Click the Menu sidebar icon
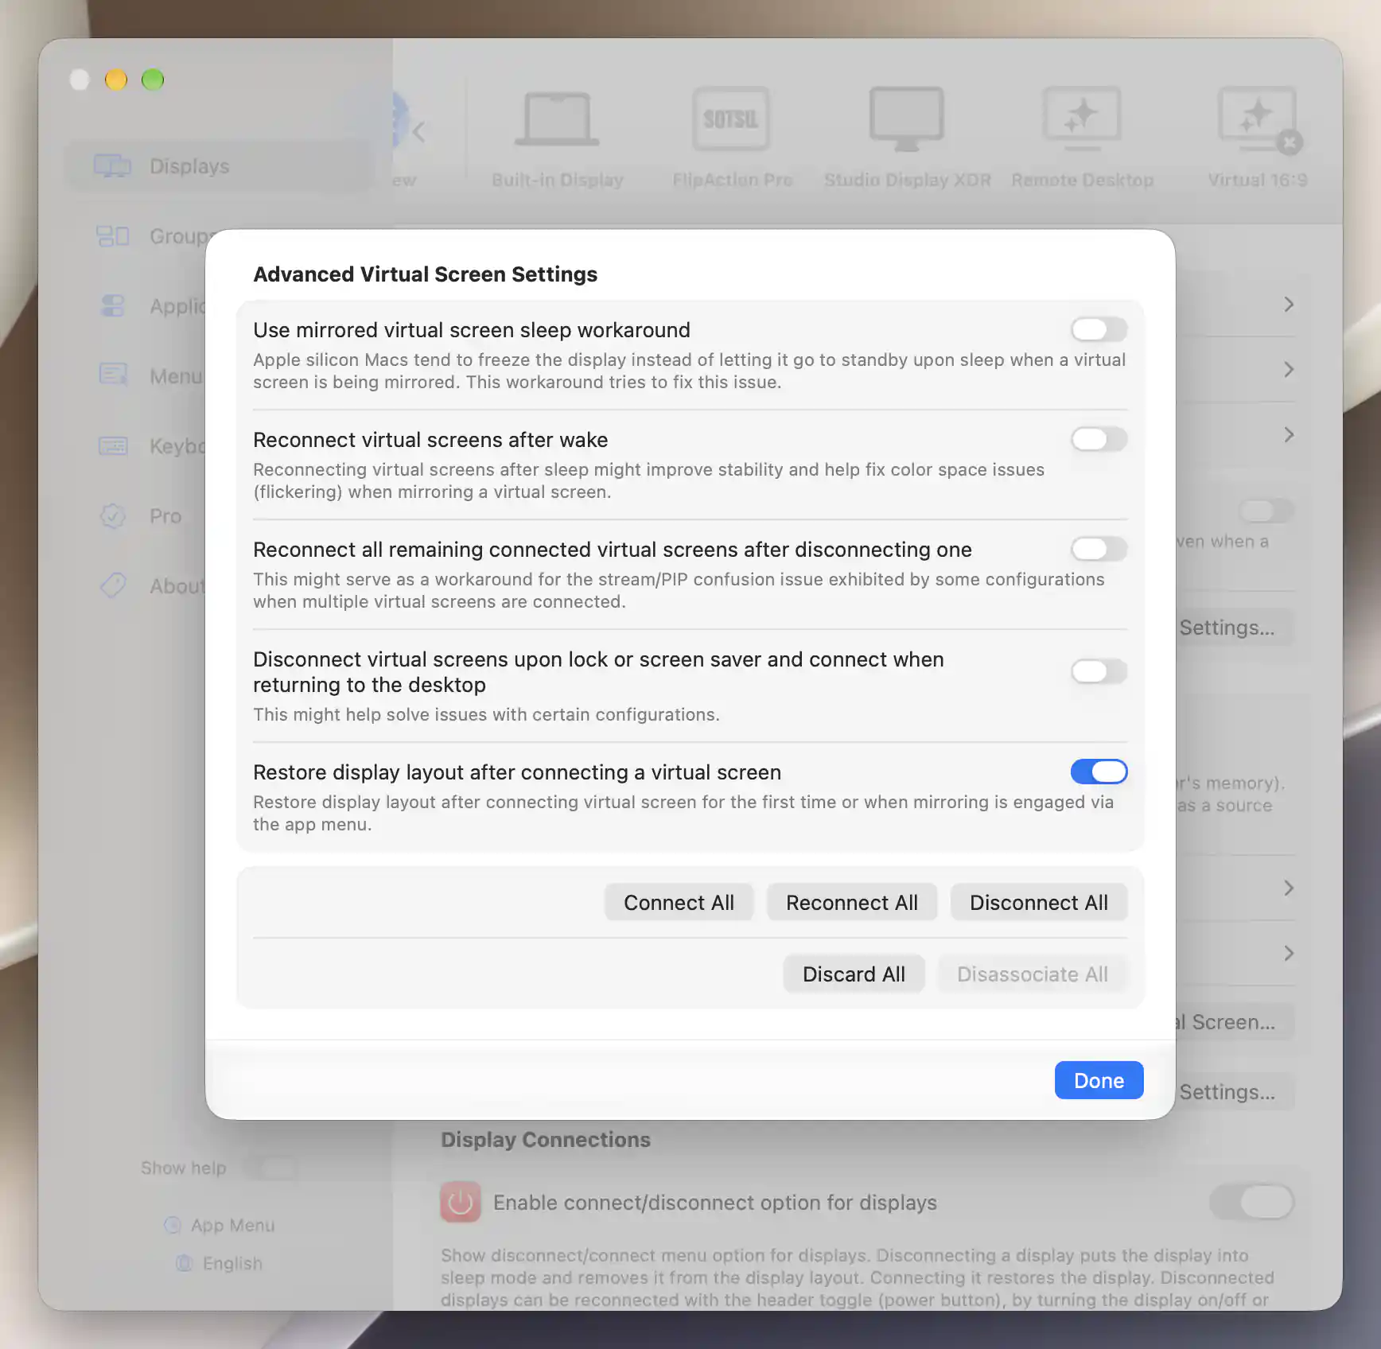 112,375
